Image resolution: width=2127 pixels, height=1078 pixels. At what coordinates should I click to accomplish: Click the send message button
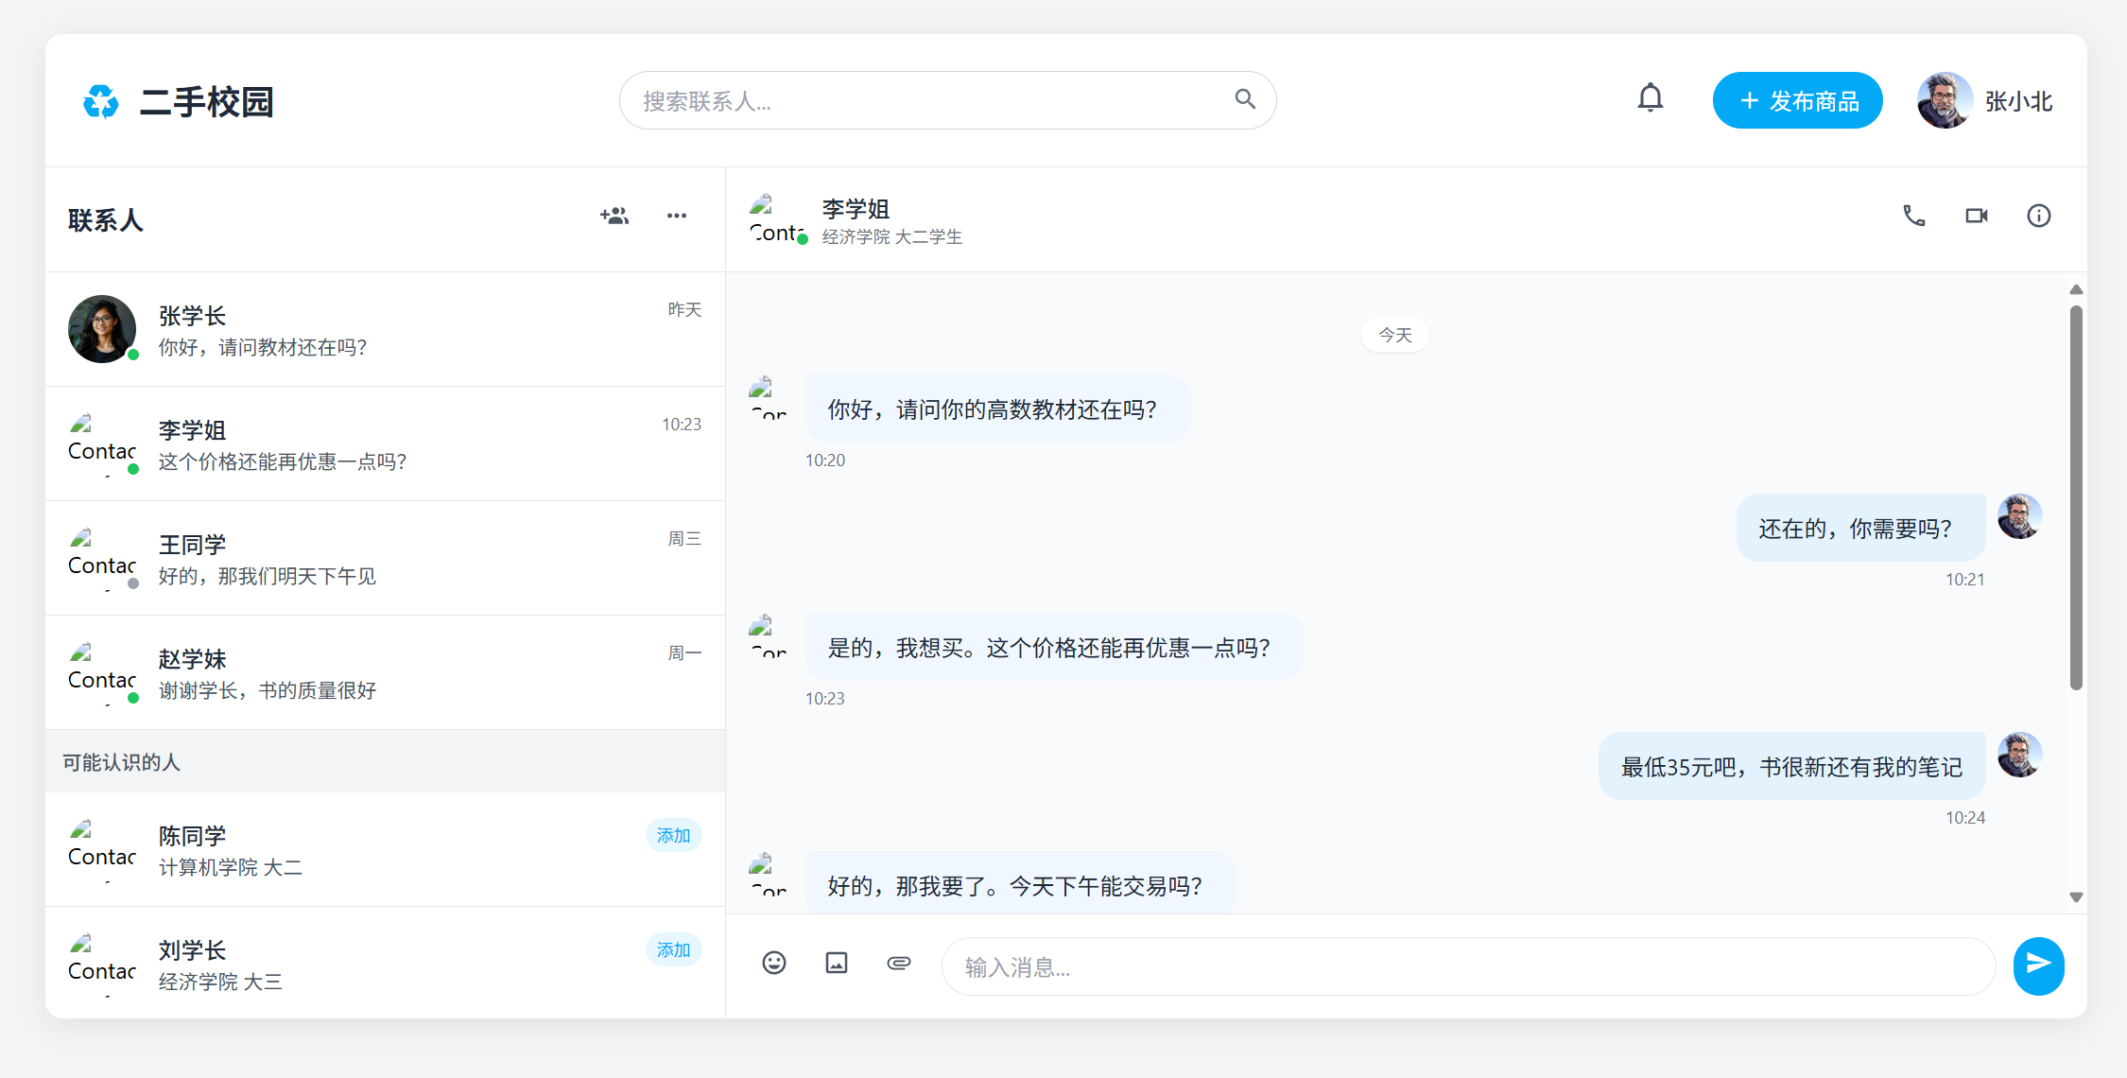[x=2038, y=965]
